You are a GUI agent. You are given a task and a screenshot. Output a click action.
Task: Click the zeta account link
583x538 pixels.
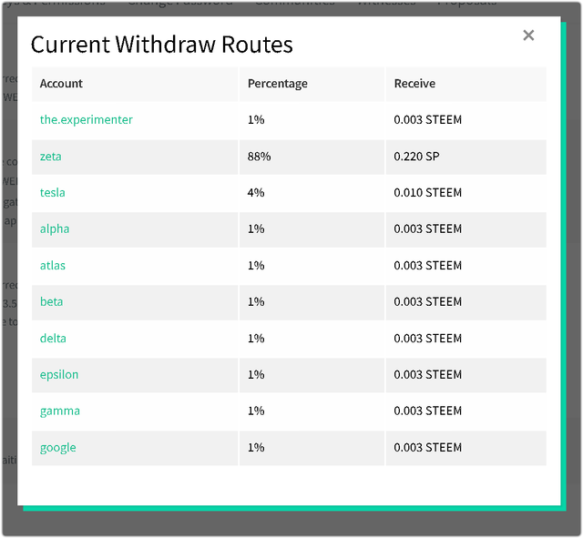[51, 156]
